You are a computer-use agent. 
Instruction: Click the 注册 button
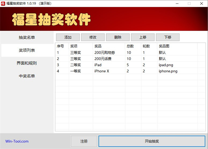coord(84,141)
